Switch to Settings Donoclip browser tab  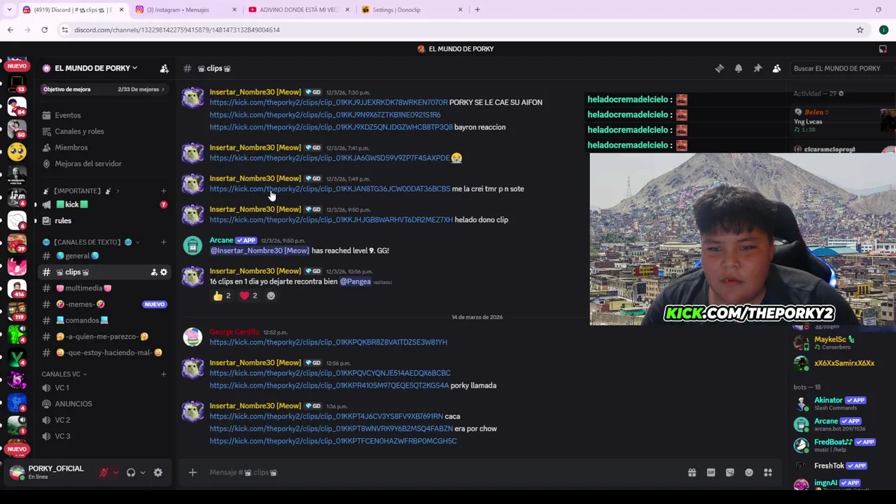point(412,10)
